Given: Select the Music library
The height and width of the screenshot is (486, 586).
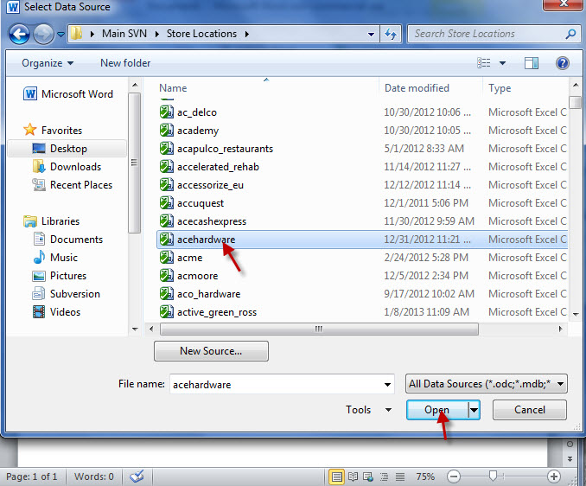Looking at the screenshot, I should tap(55, 258).
